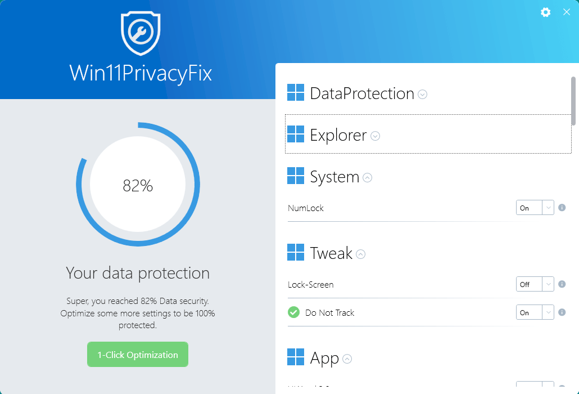This screenshot has height=394, width=579.
Task: Collapse the App section chevron
Action: pos(347,359)
